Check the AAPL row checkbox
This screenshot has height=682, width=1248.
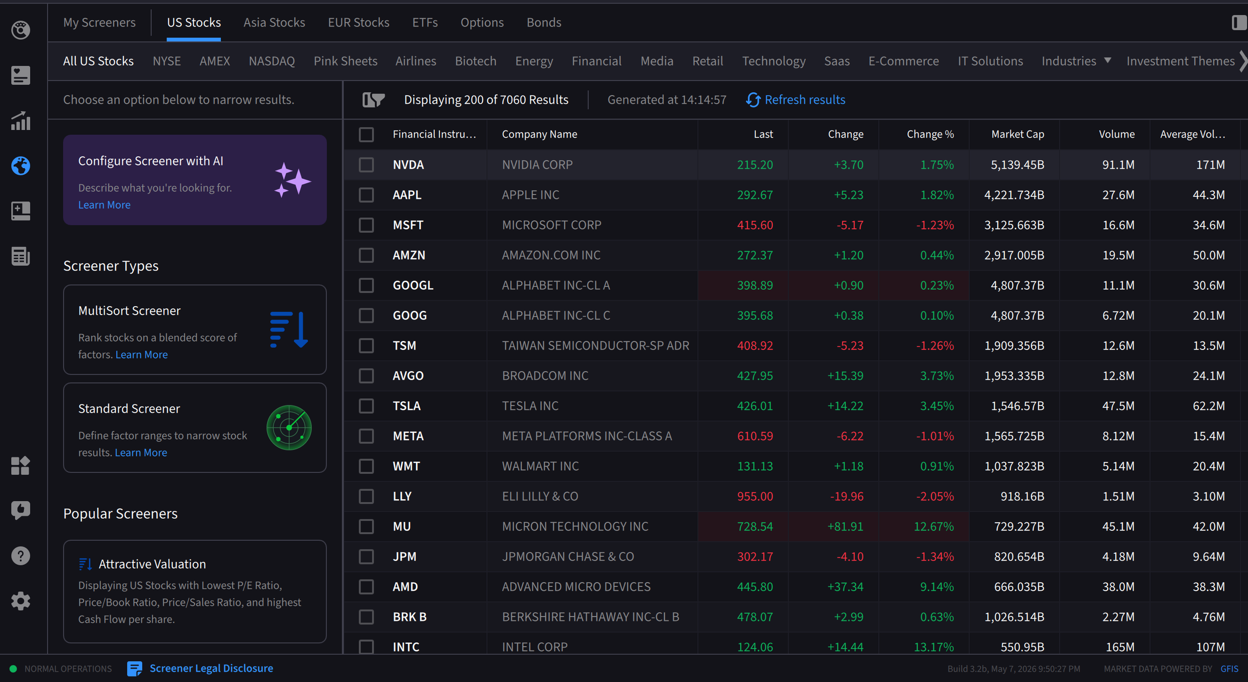coord(366,195)
